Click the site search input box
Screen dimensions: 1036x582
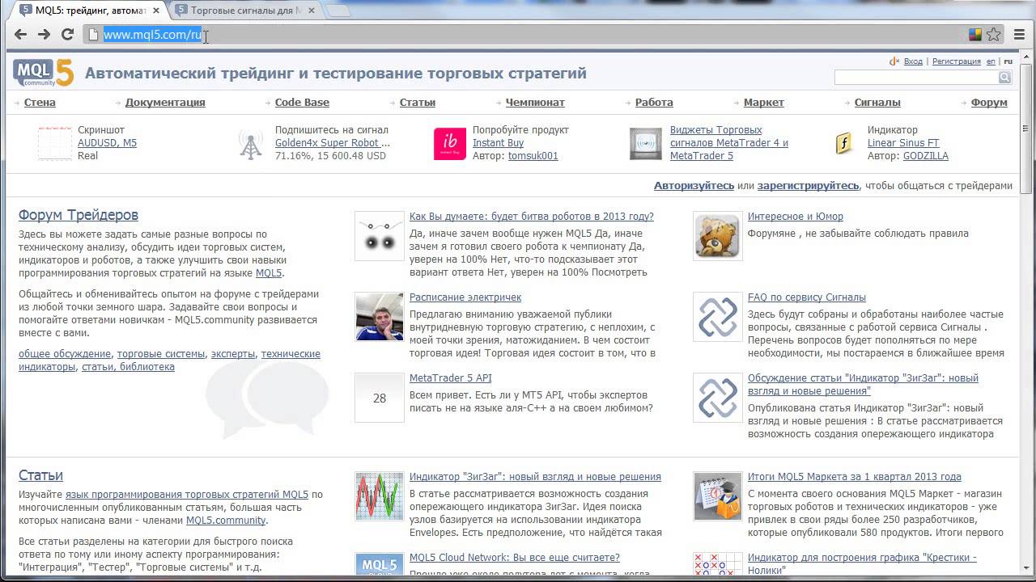(x=916, y=77)
